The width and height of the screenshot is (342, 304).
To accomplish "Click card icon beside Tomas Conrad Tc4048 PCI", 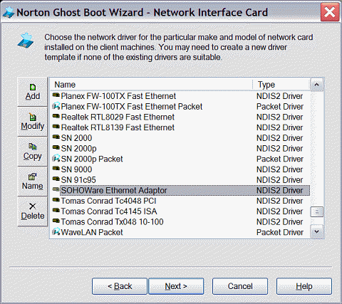I will point(56,200).
